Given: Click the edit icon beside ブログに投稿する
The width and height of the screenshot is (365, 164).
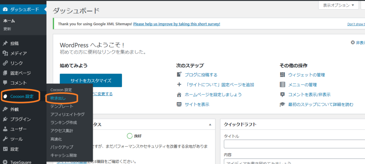Looking at the screenshot, I should [x=179, y=75].
